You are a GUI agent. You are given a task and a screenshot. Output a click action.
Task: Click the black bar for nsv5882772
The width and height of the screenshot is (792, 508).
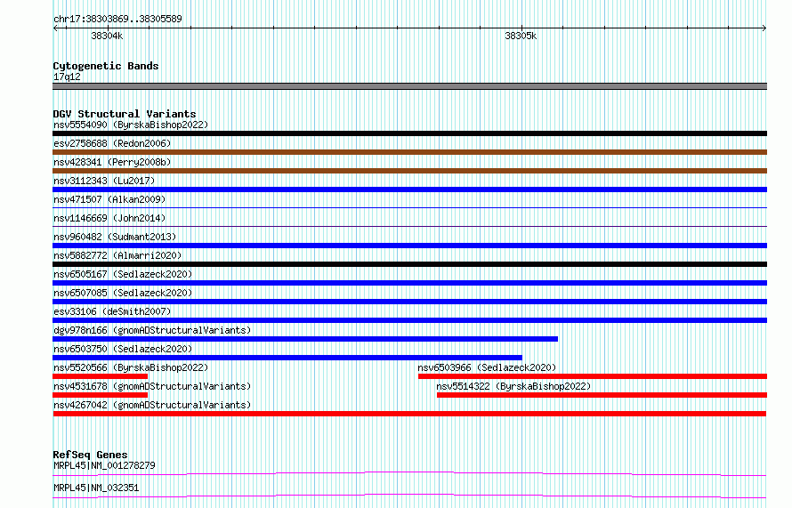click(409, 264)
